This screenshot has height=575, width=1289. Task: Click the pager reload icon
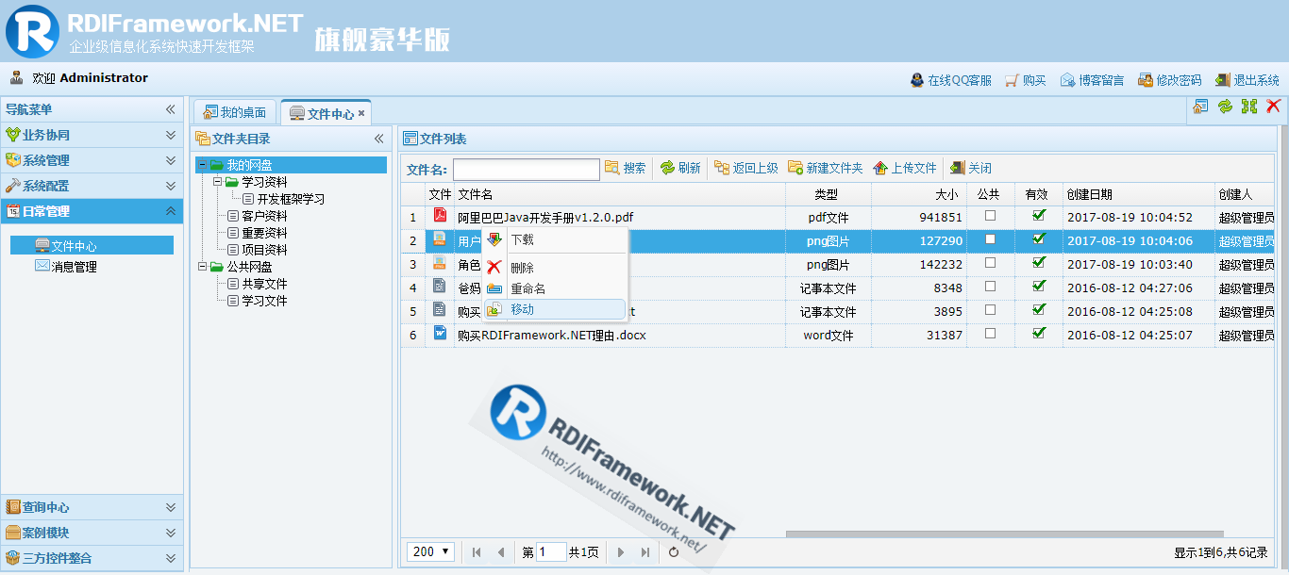pyautogui.click(x=674, y=552)
